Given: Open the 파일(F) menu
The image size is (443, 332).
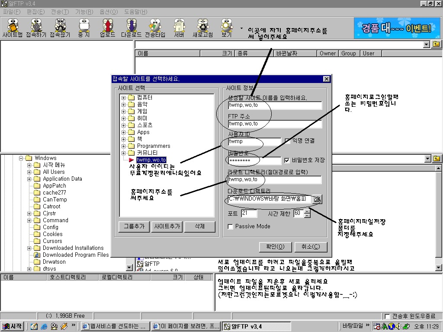Looking at the screenshot, I should [11, 12].
